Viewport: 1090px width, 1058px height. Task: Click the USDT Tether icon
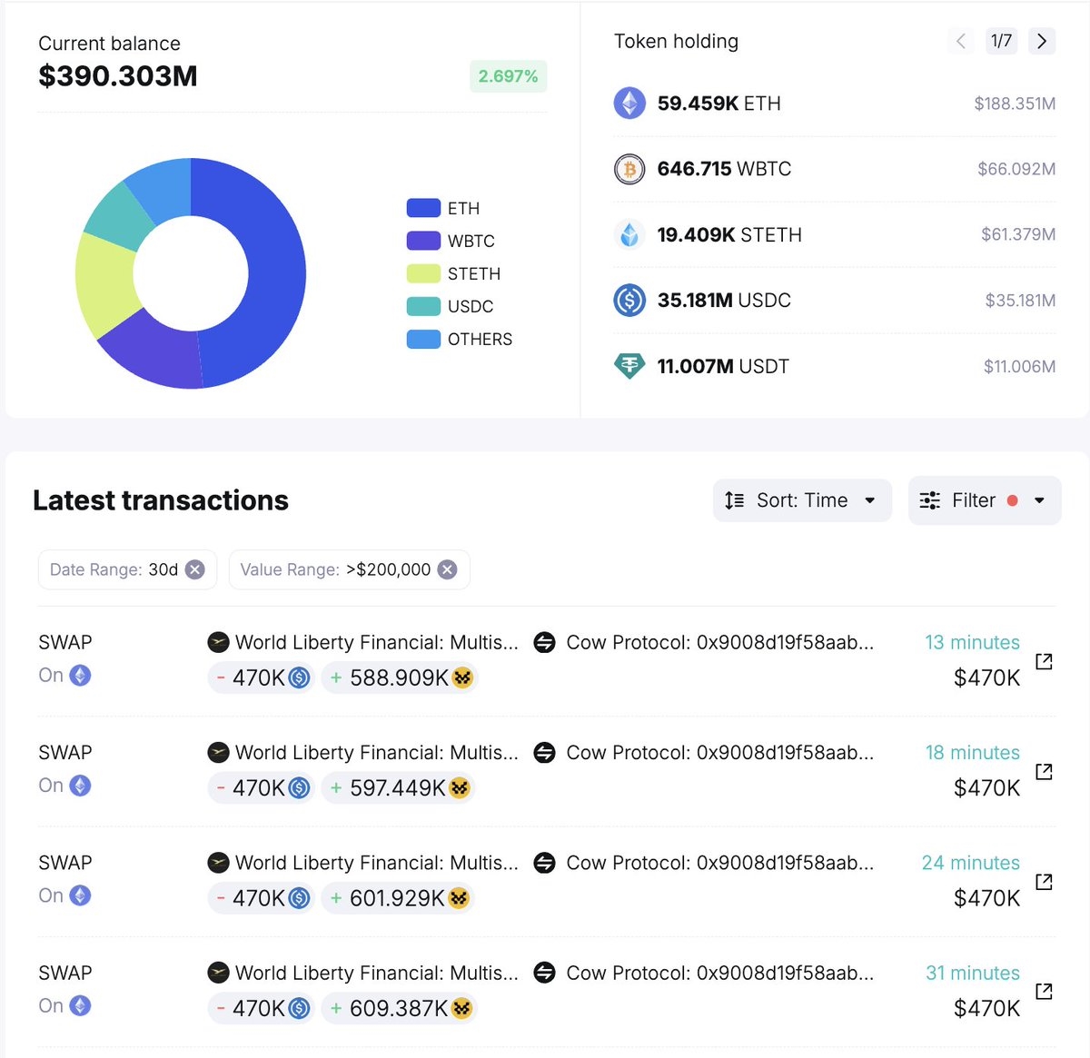click(629, 366)
